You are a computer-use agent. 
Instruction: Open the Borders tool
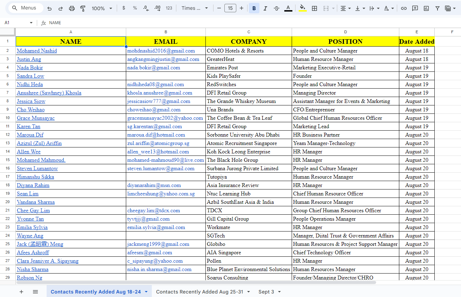click(x=314, y=8)
